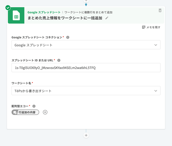
Task: Show info icon beside 配列型エコー
Action: [x=34, y=106]
